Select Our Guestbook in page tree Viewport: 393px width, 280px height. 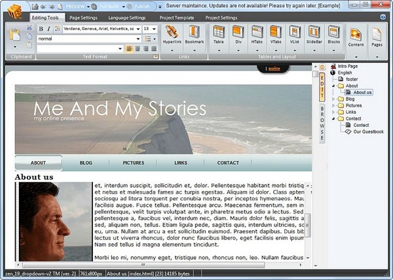(x=368, y=131)
